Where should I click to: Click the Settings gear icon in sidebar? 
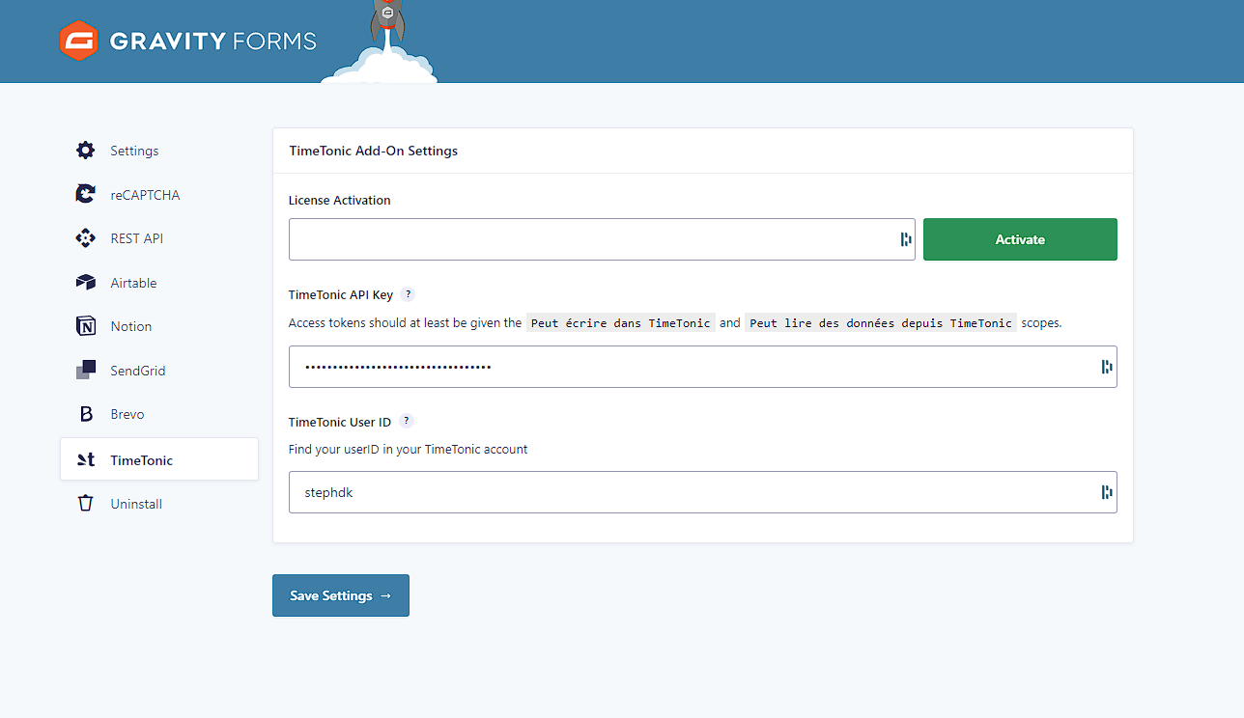coord(86,151)
